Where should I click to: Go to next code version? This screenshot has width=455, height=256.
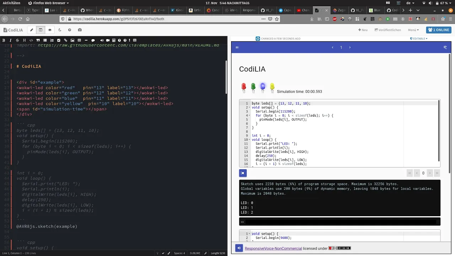430,173
